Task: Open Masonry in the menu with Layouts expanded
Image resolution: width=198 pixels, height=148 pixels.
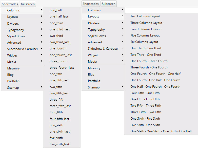Action: (94, 68)
